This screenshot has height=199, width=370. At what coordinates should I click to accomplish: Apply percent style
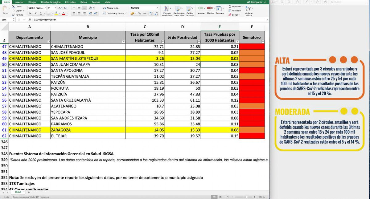139,14
